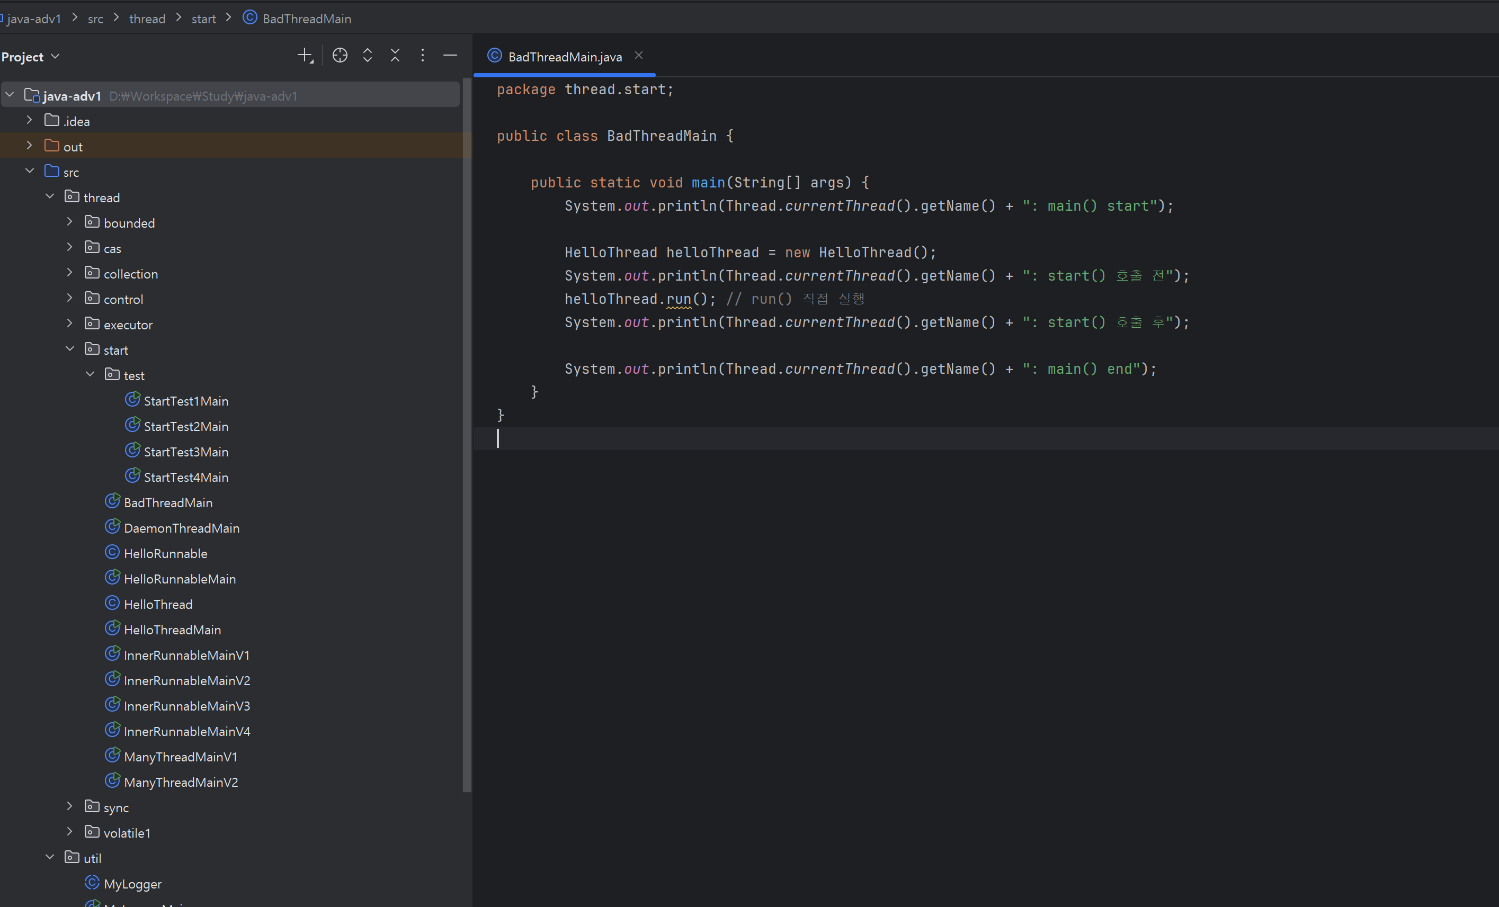This screenshot has width=1499, height=907.
Task: Switch to the BadThreadMain.java tab
Action: click(565, 57)
